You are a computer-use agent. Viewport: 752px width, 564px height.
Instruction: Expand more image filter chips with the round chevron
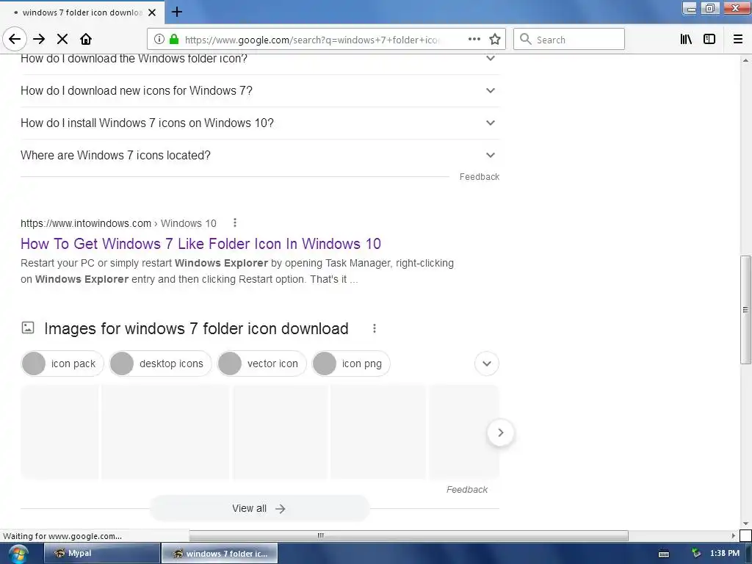(487, 364)
